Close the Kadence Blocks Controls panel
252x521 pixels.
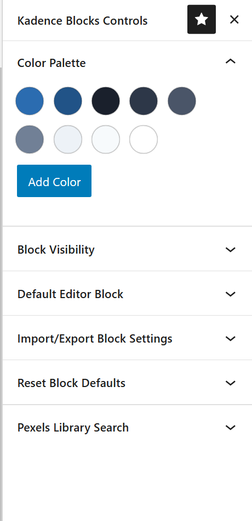(x=234, y=20)
